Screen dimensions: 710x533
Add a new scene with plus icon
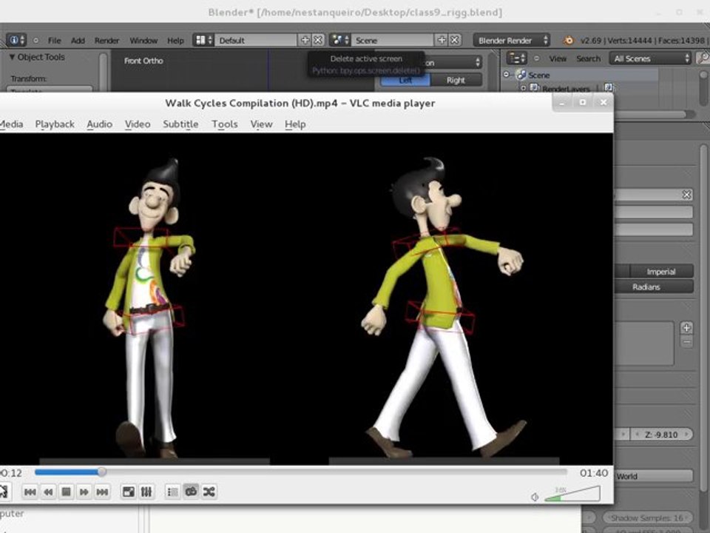(442, 40)
